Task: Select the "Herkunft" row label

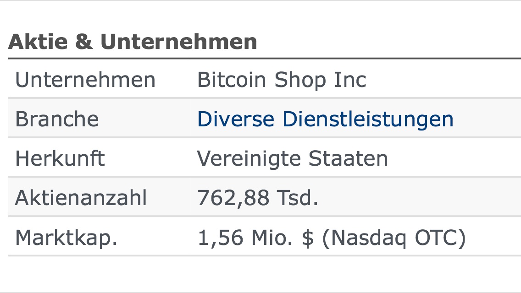Action: click(x=60, y=159)
